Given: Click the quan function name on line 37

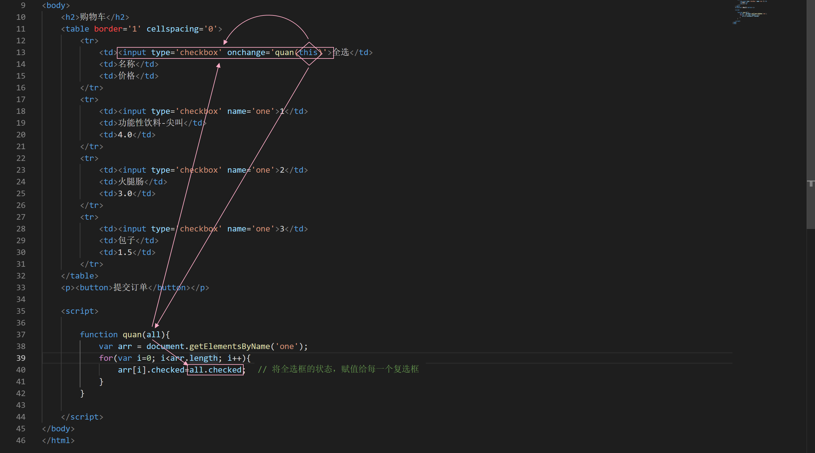Looking at the screenshot, I should [x=132, y=334].
